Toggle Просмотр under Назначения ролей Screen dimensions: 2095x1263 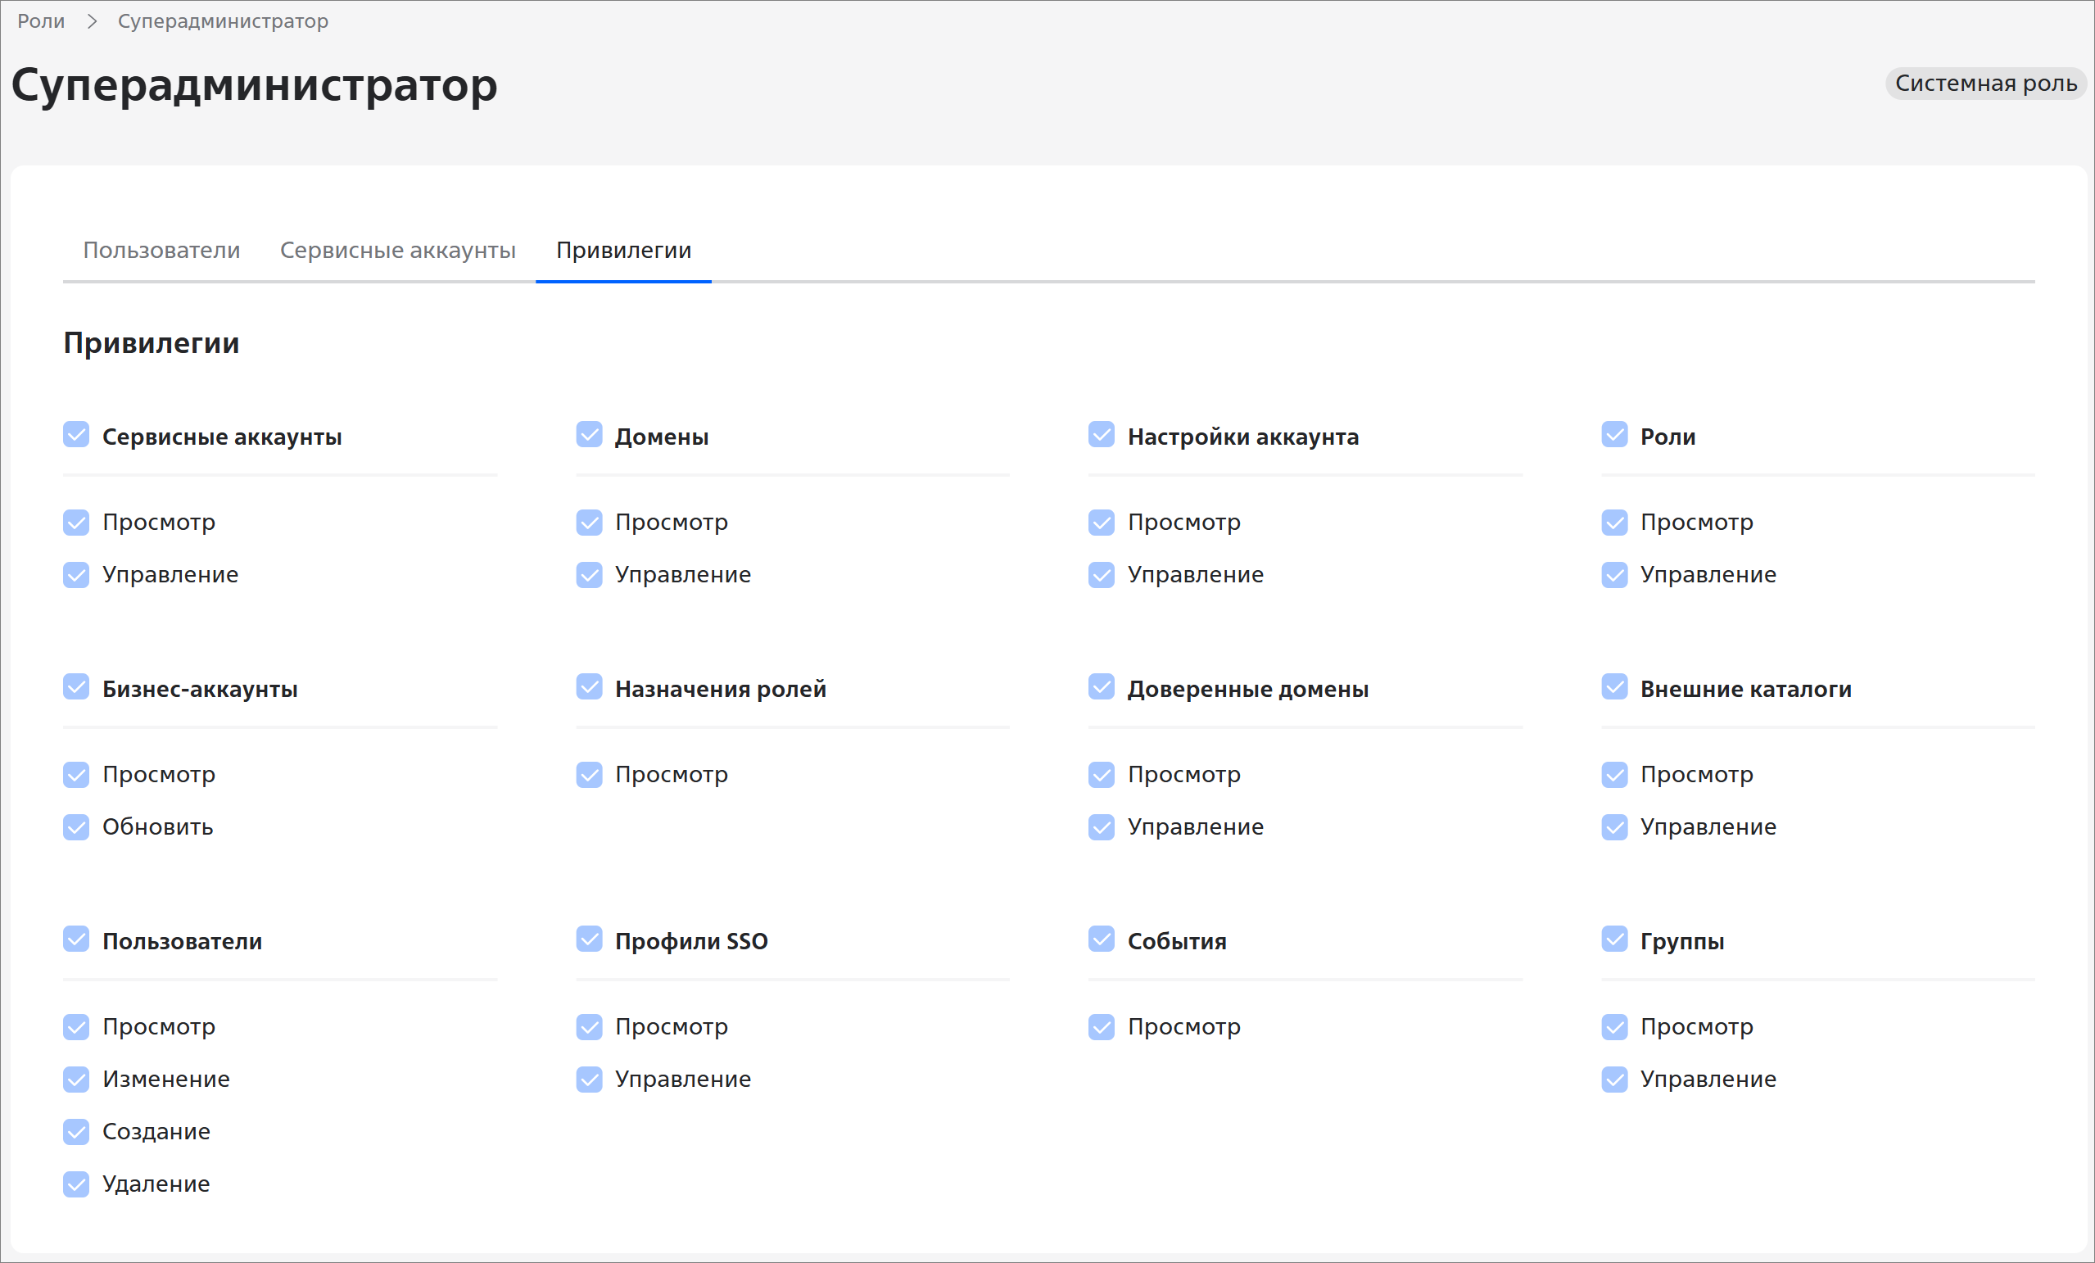point(588,774)
